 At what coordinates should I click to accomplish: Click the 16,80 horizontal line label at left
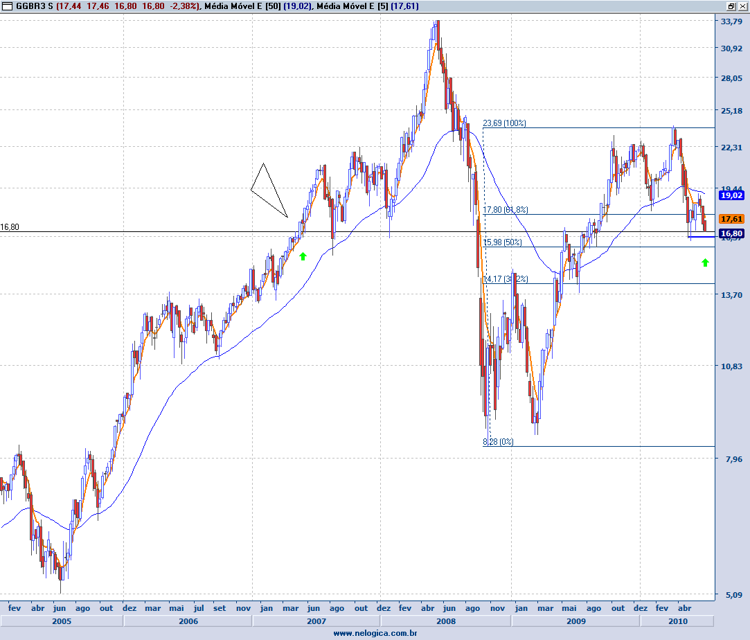pos(10,227)
